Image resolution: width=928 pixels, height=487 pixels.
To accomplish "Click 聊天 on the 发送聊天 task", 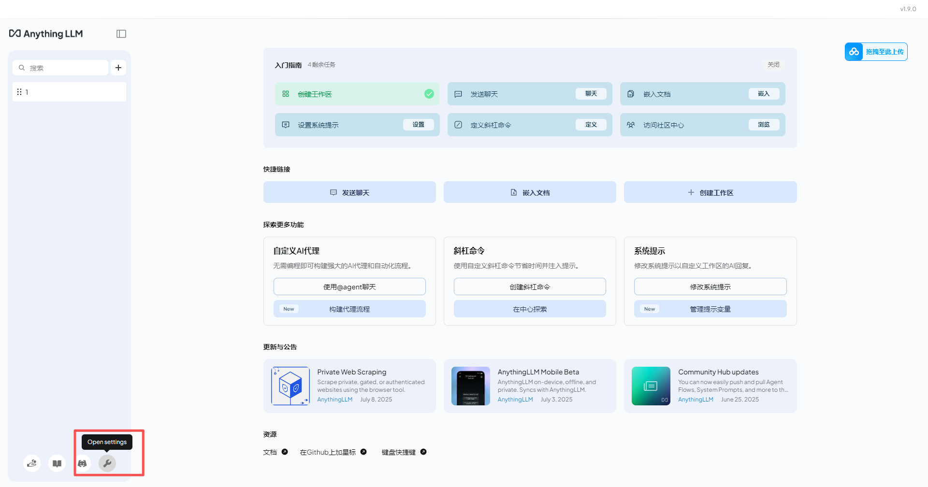I will coord(591,94).
